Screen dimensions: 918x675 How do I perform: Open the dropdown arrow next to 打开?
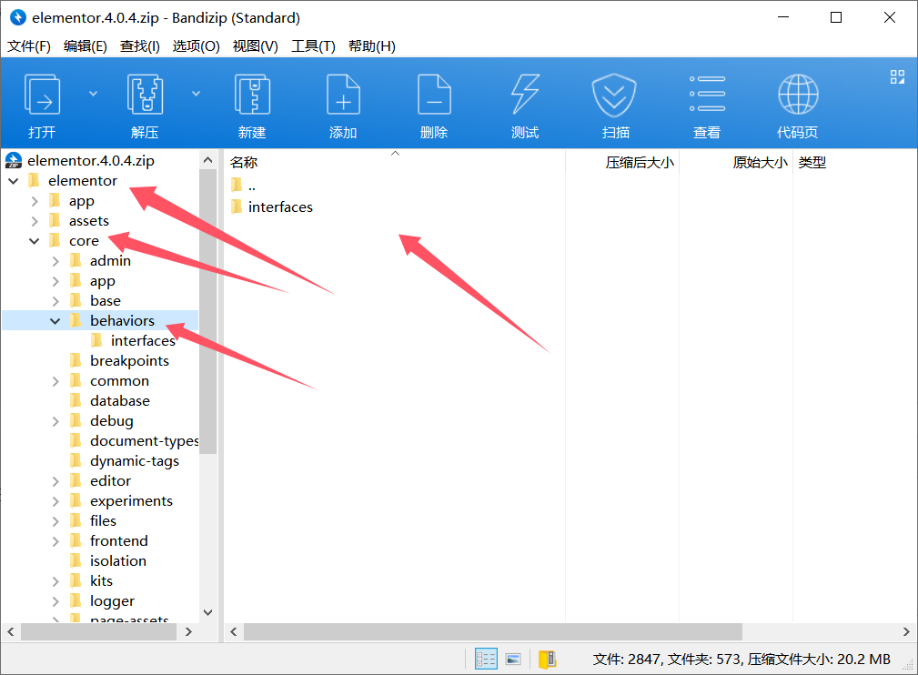[93, 94]
